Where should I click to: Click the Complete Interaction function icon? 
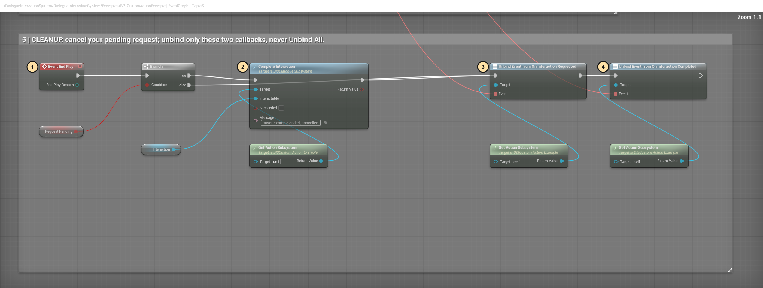click(x=255, y=67)
